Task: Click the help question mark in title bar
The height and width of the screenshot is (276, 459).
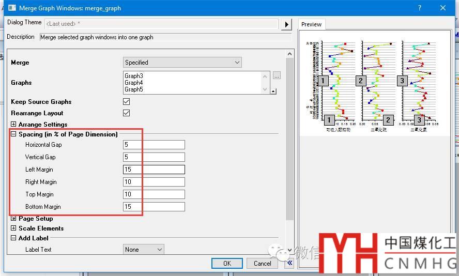Action: pos(420,8)
